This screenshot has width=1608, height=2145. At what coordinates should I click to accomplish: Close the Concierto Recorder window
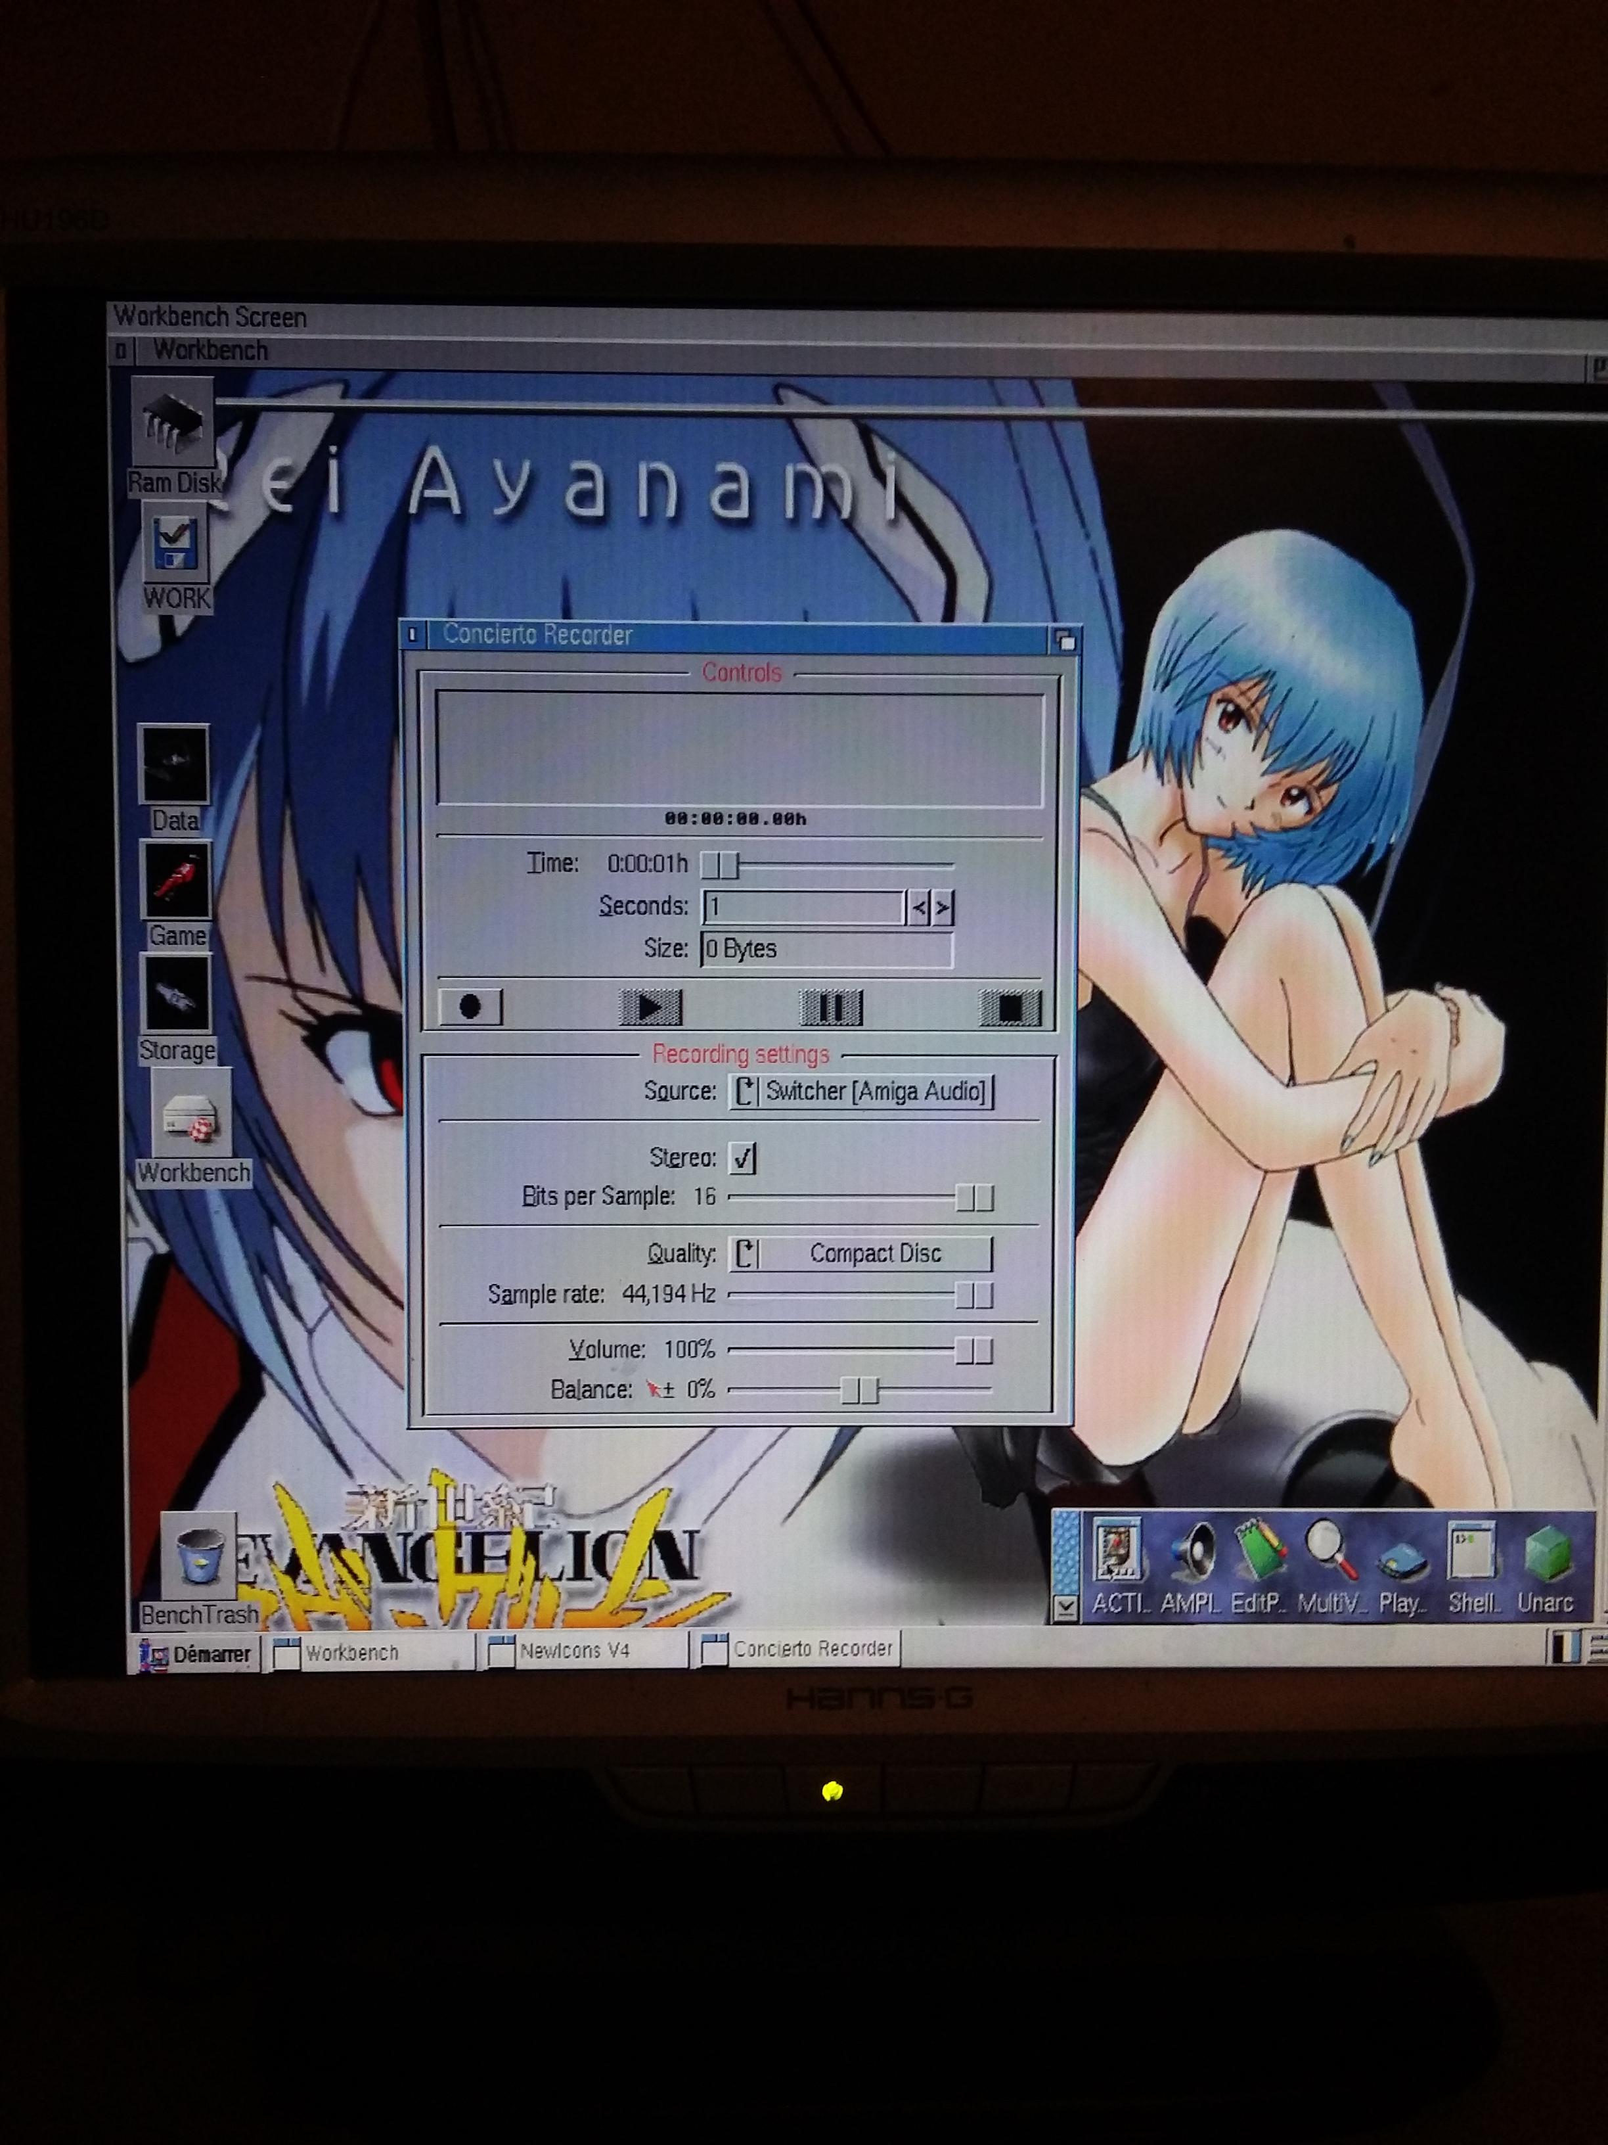(x=413, y=635)
